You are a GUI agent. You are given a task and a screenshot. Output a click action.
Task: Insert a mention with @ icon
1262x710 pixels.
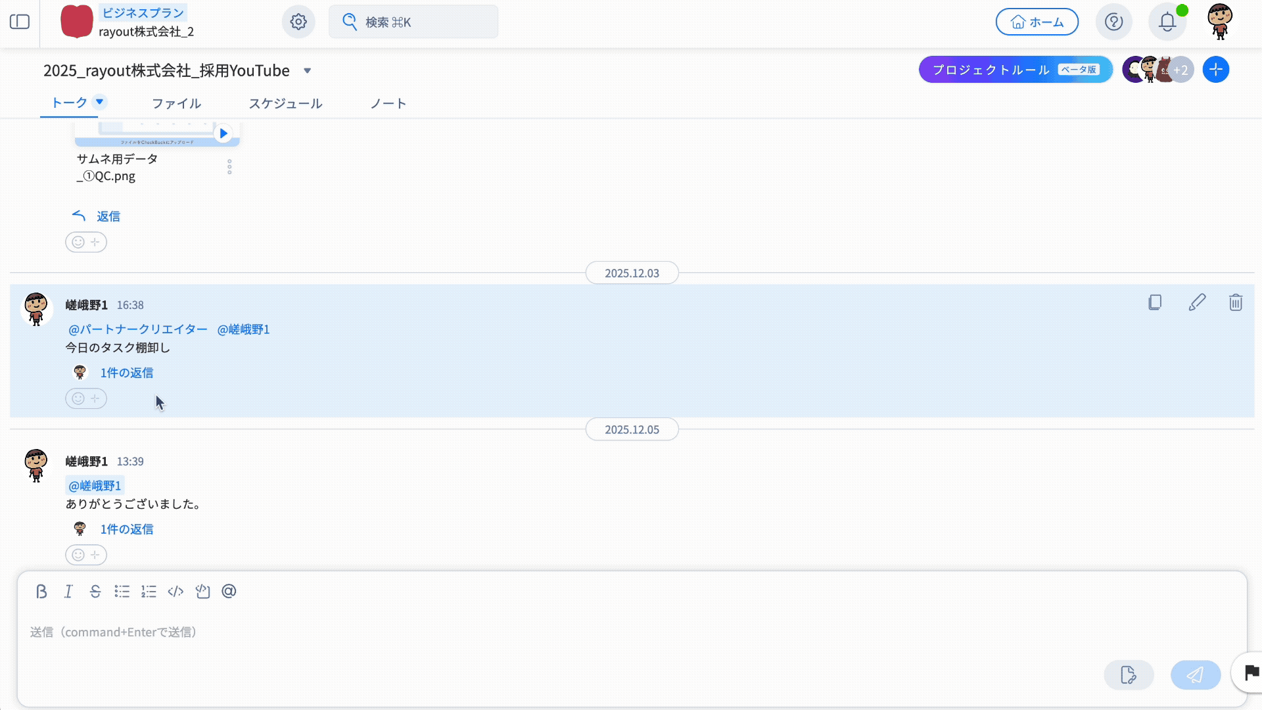tap(229, 592)
